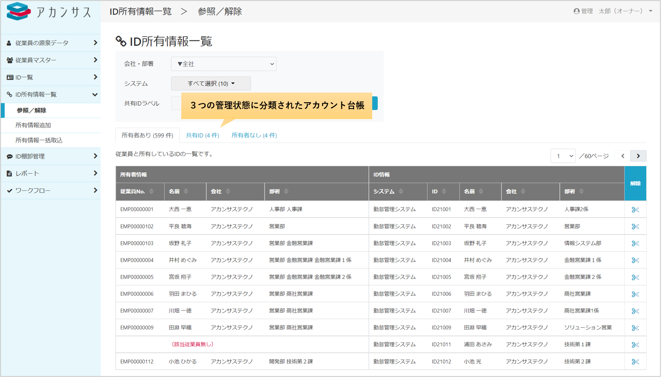
Task: Click previous page left arrow button
Action: pyautogui.click(x=623, y=156)
